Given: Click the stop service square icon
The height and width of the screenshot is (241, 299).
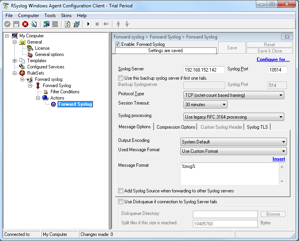Looking at the screenshot, I should (97, 24).
